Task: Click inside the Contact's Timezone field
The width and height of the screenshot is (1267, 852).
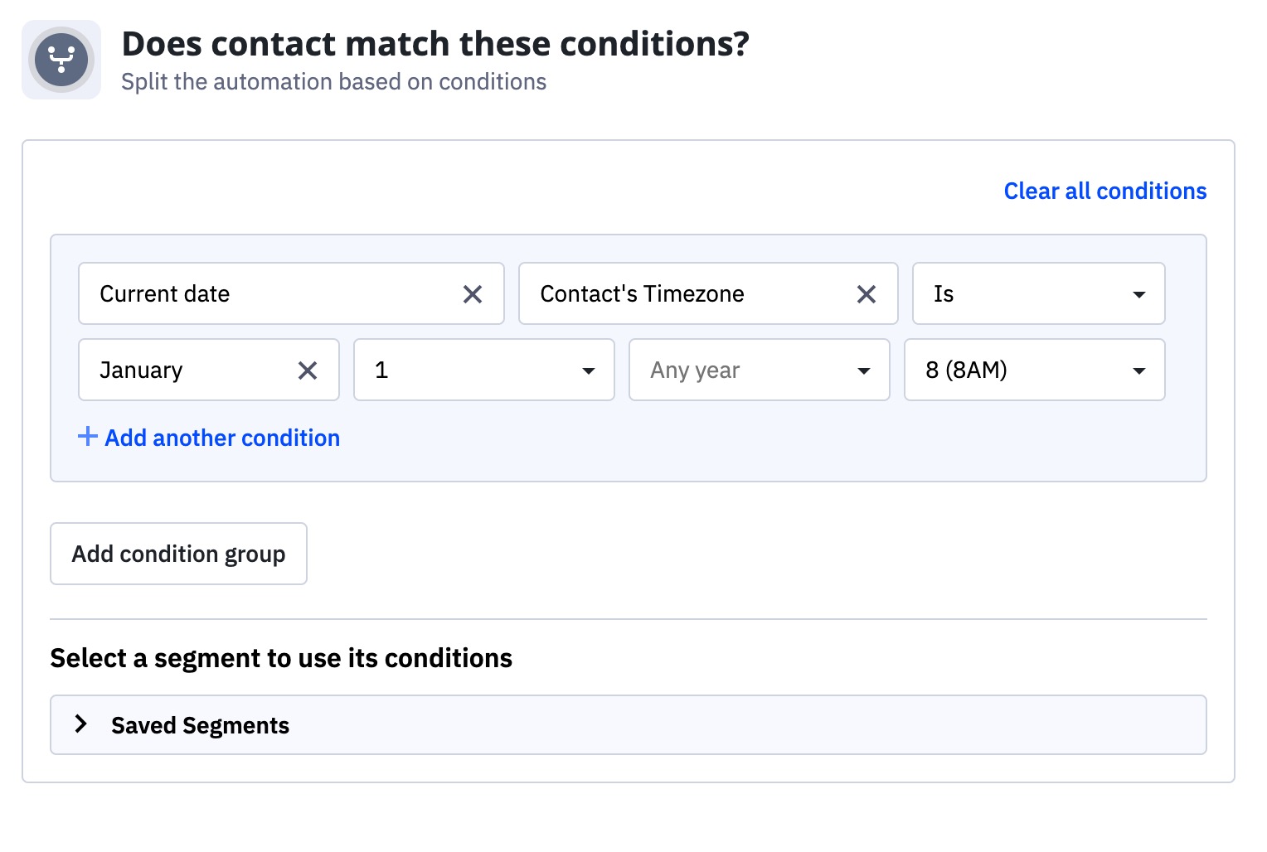Action: (680, 294)
